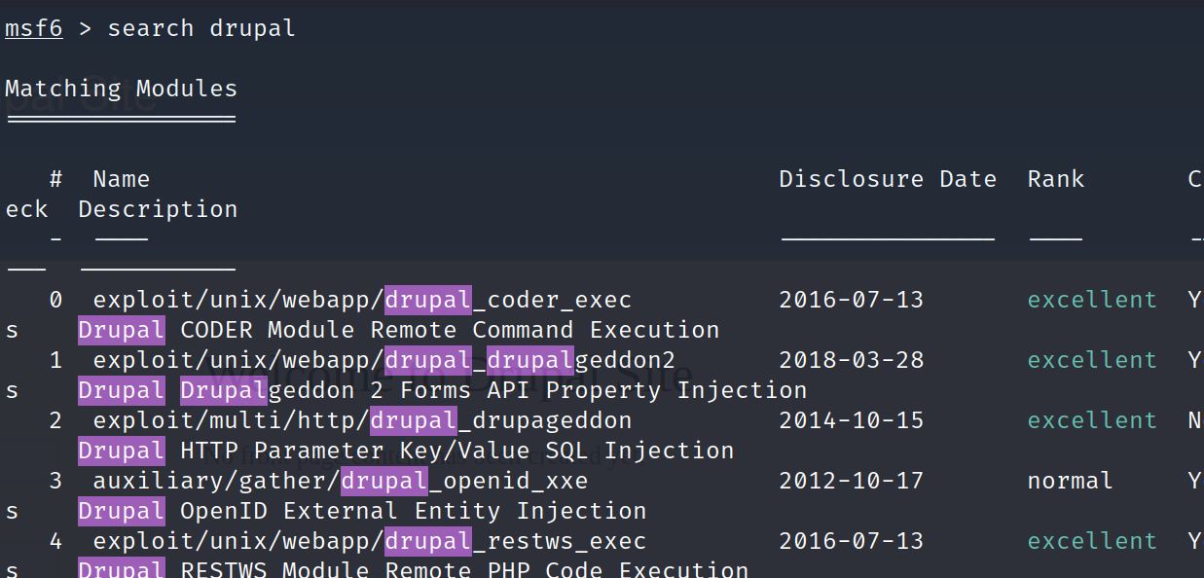
Task: Select the auxiliary drupal_openid_xxe module path
Action: click(340, 481)
